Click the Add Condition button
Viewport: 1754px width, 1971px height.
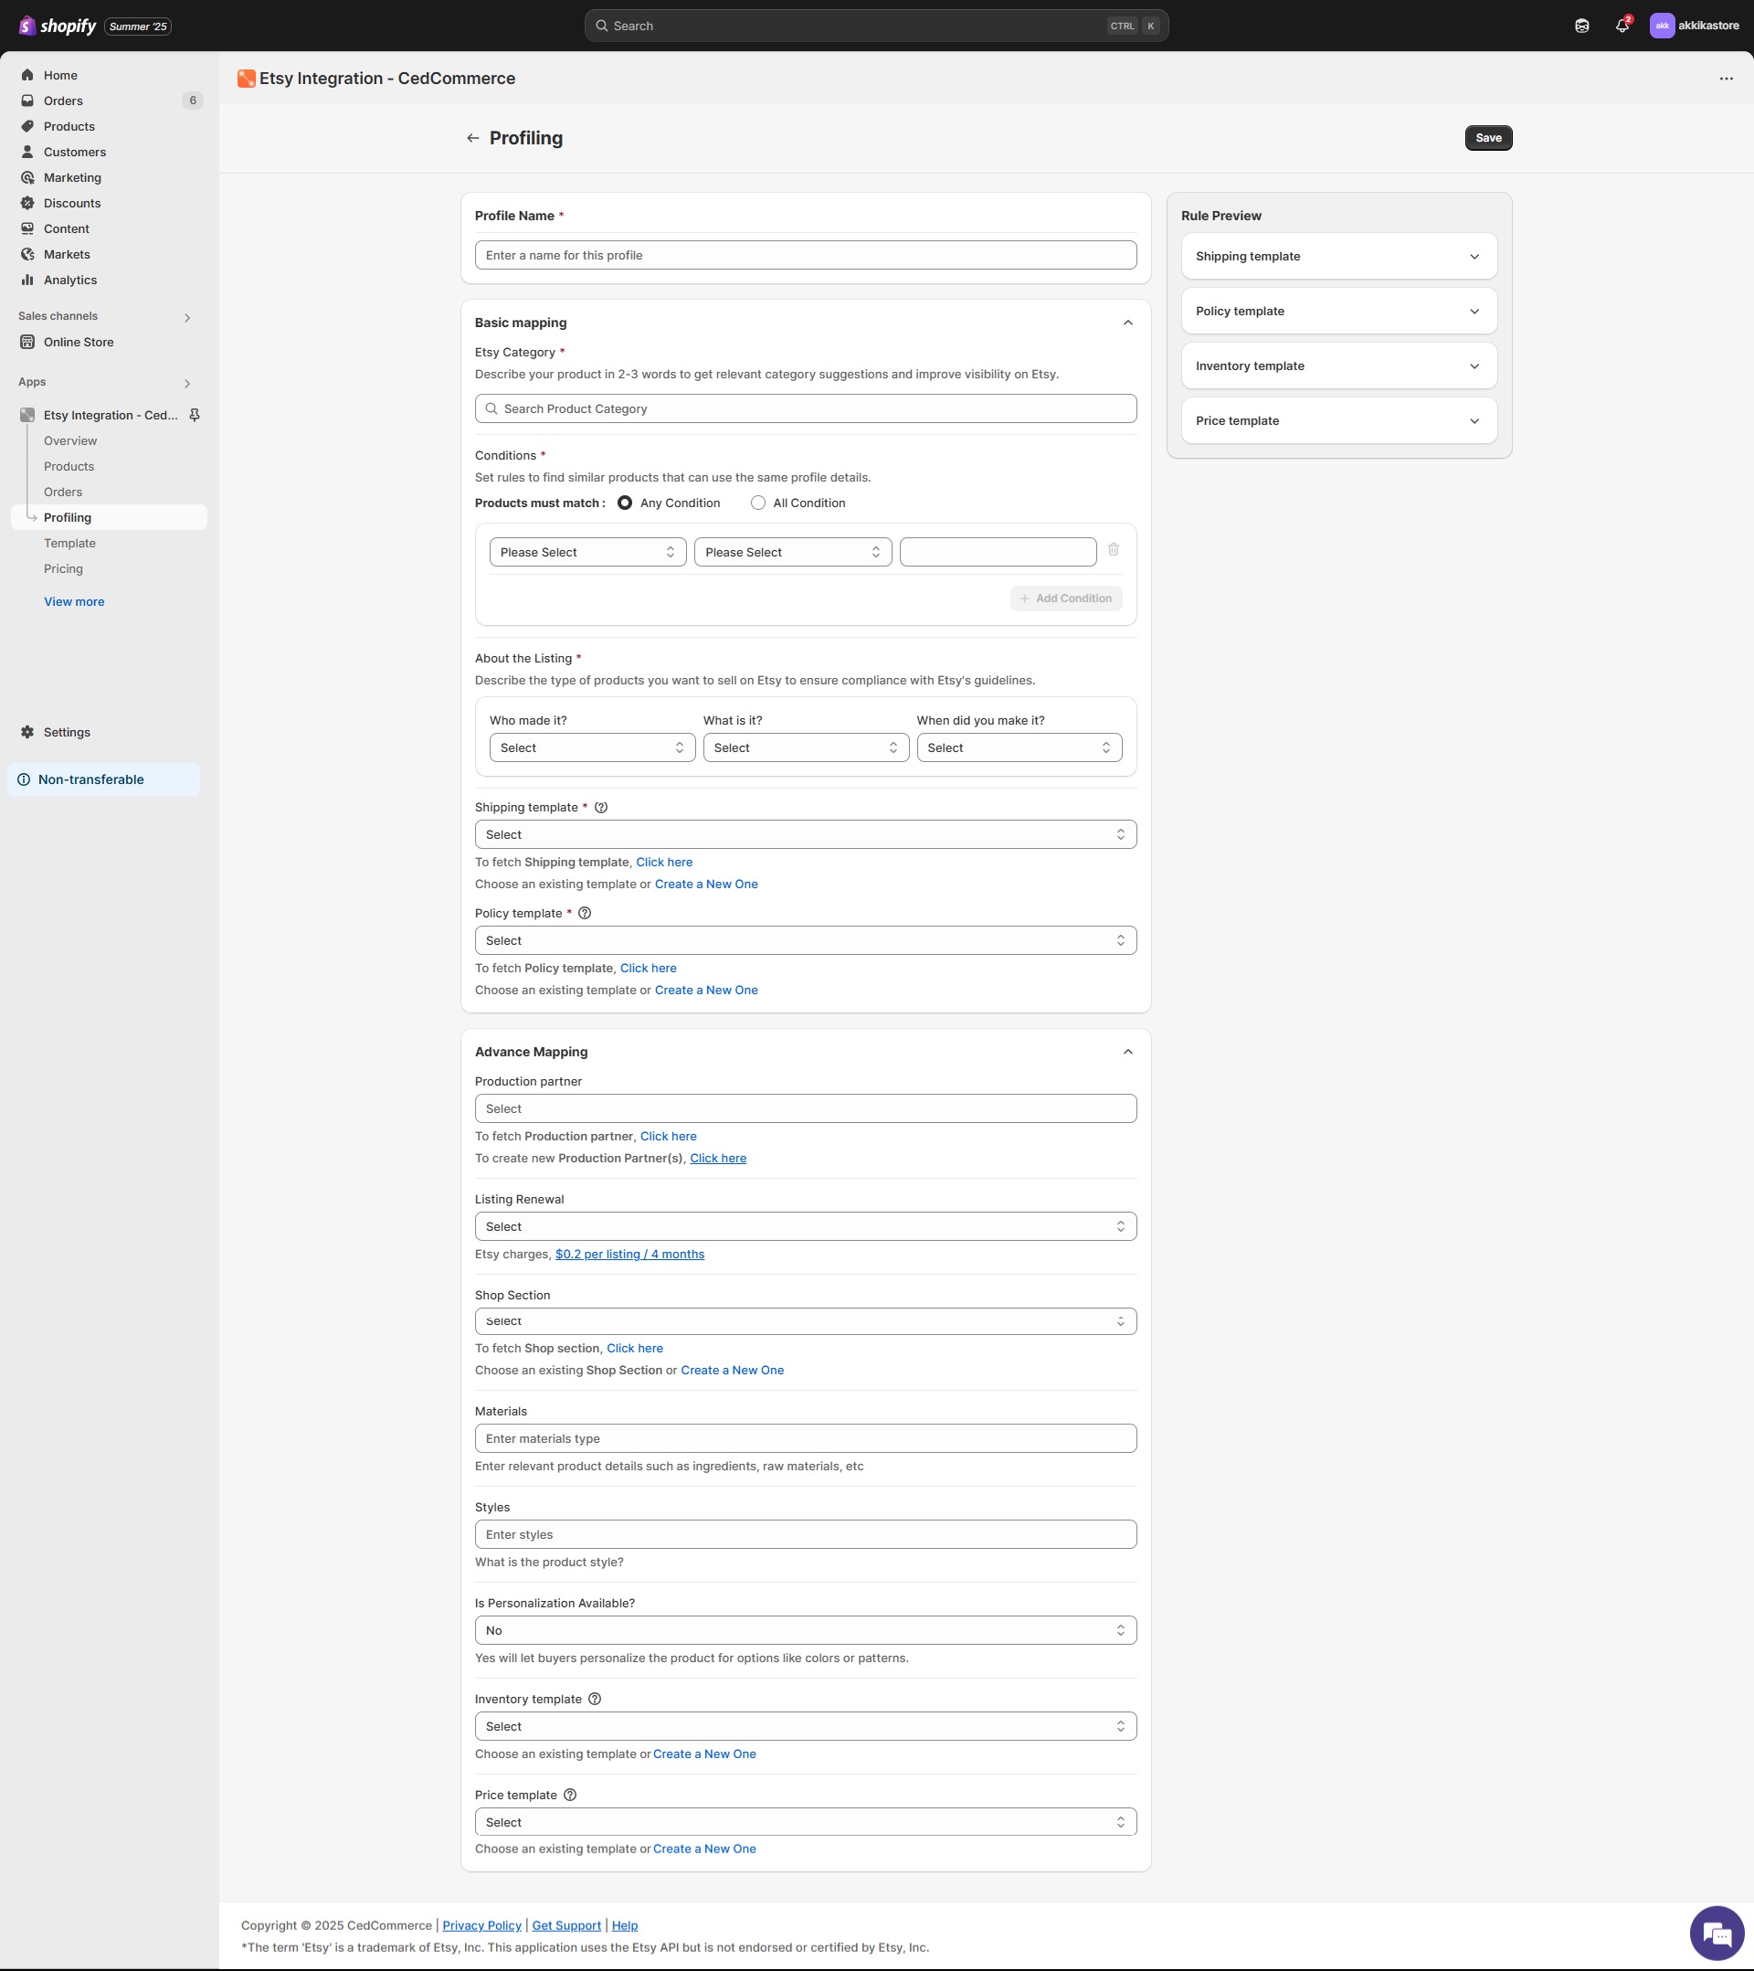point(1065,599)
